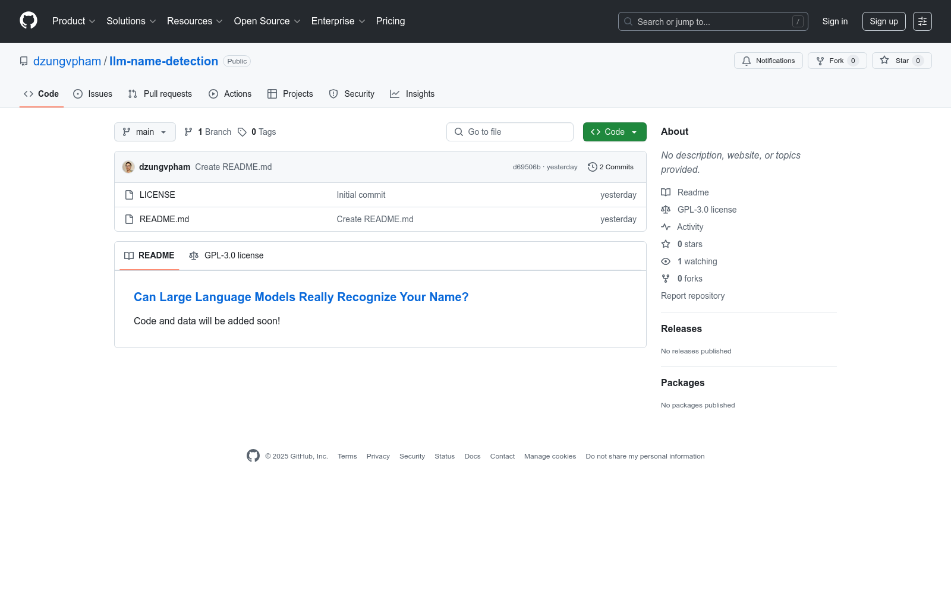Screen dimensions: 951x594
Task: Click Do not share my personal information
Action: [x=645, y=456]
